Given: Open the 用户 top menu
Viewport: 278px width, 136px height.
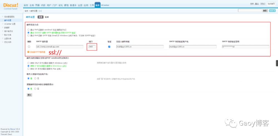Looking at the screenshot, I should [49, 5].
